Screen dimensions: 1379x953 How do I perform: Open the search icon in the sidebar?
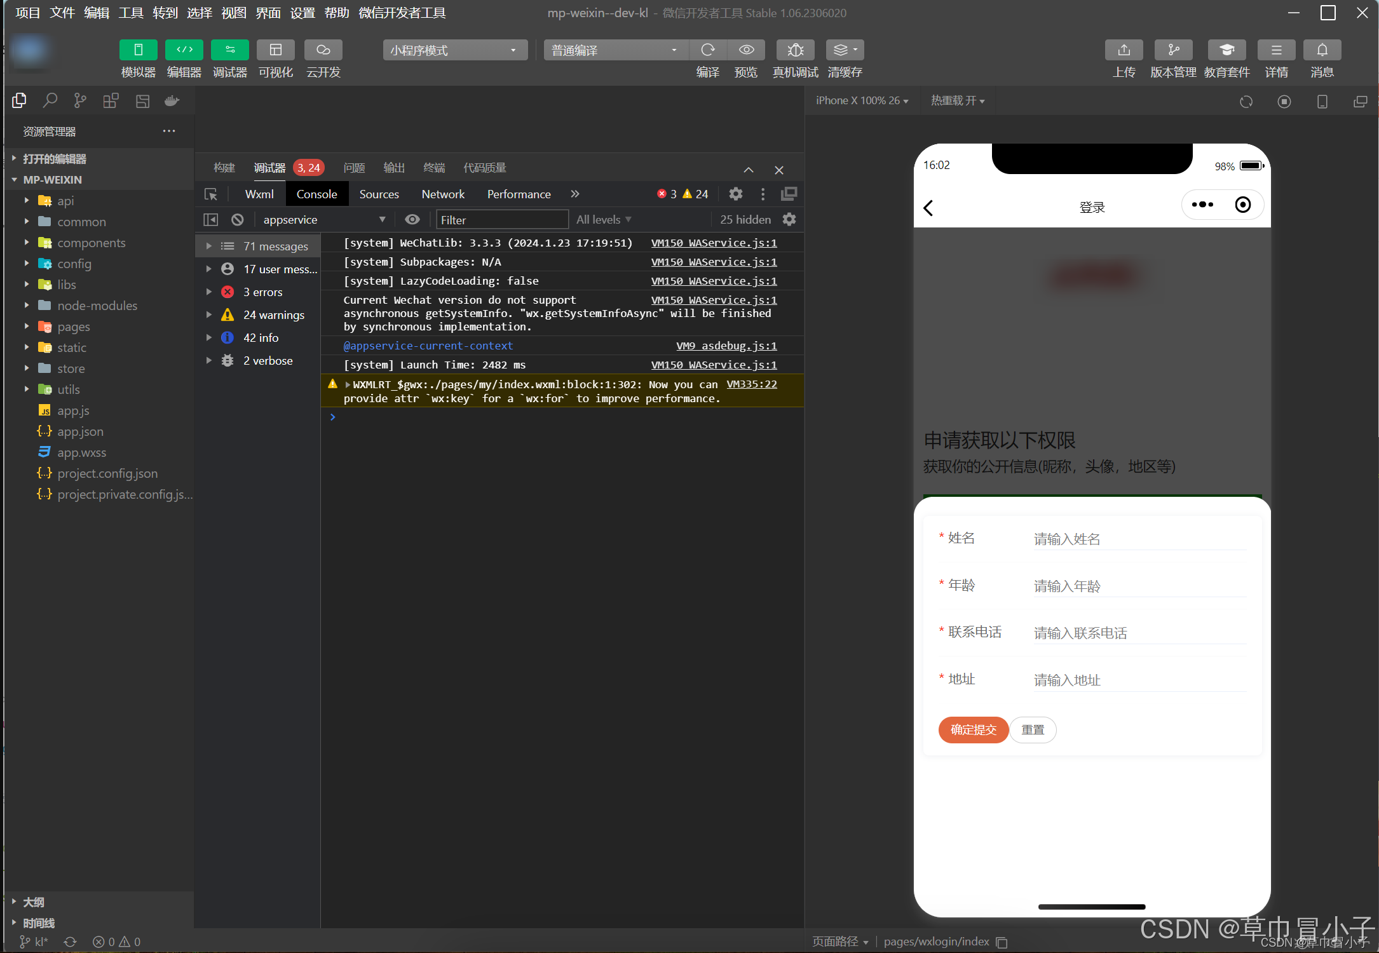click(x=50, y=101)
